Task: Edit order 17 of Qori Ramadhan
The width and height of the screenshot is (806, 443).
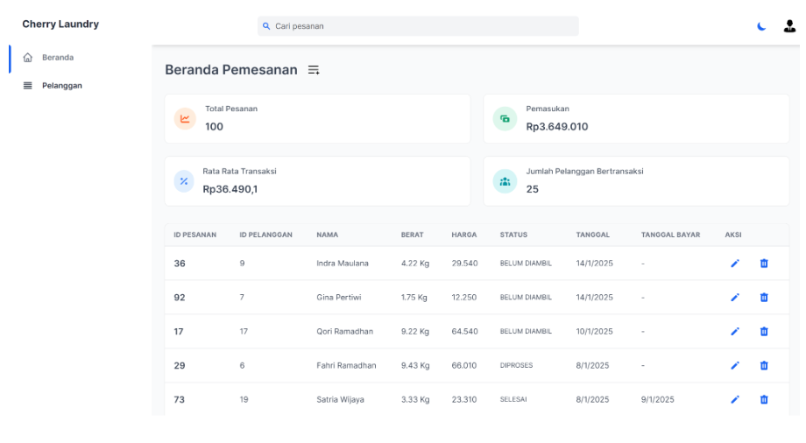Action: (x=735, y=332)
